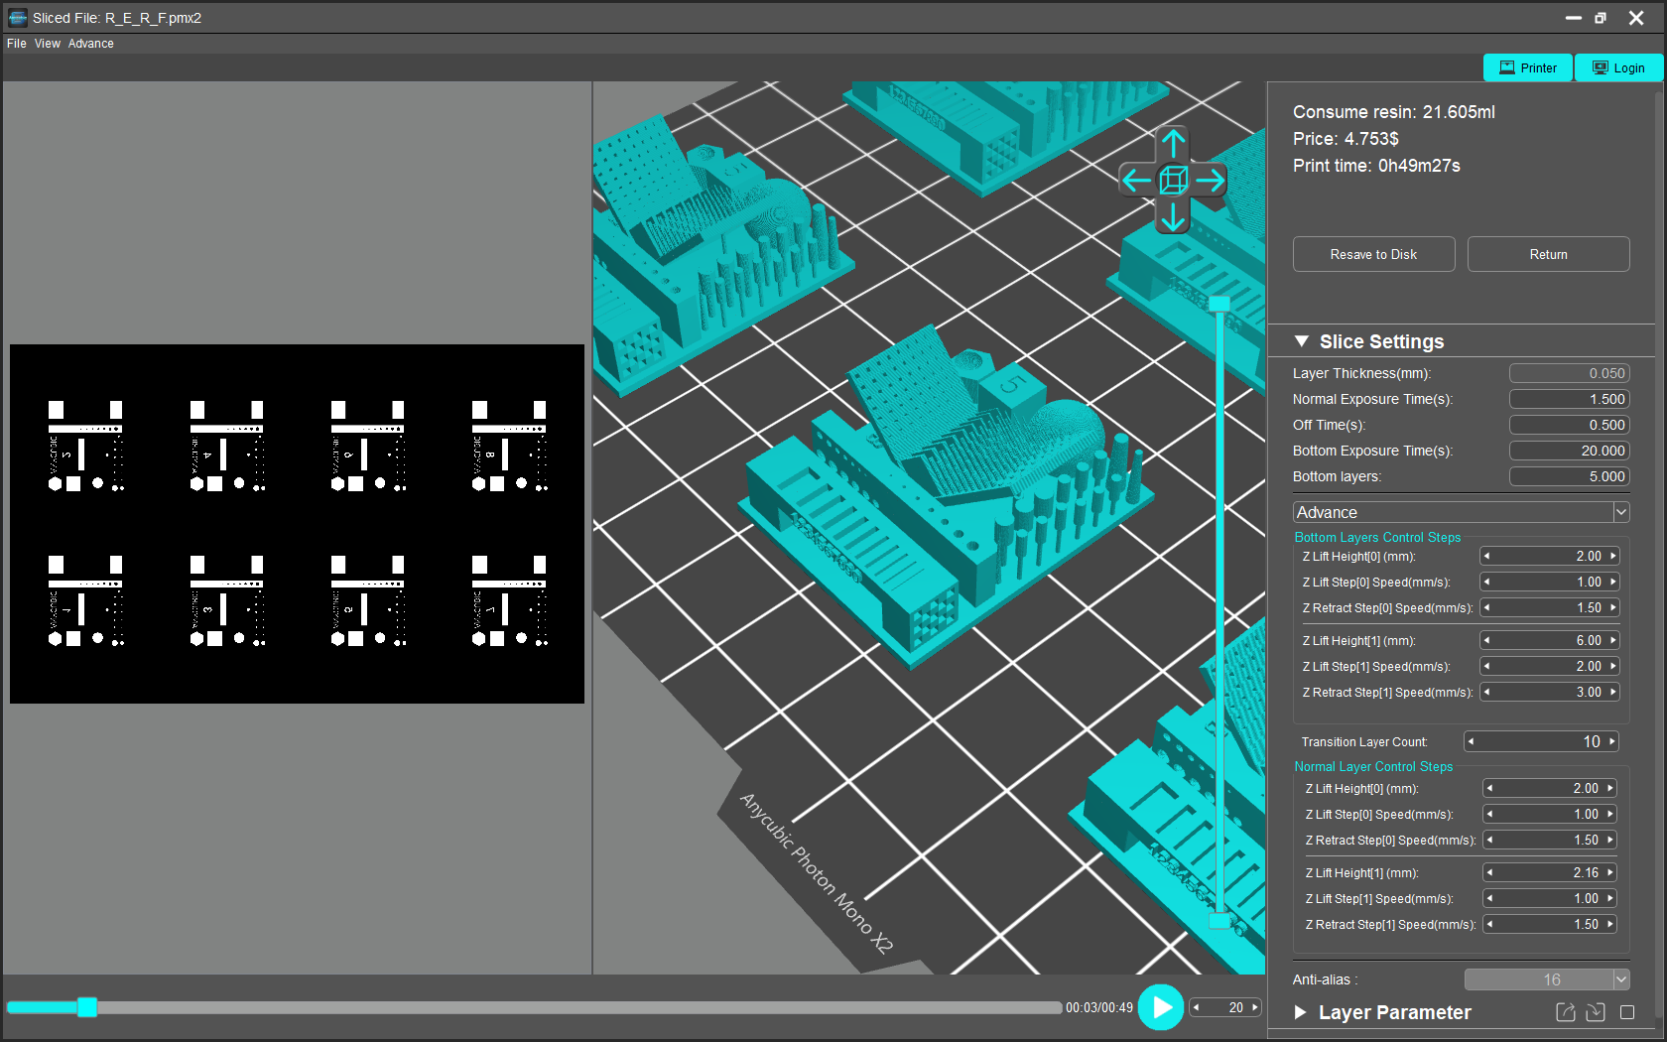Click the Normal Layer Control Steps heading
The height and width of the screenshot is (1042, 1667).
[x=1373, y=766]
